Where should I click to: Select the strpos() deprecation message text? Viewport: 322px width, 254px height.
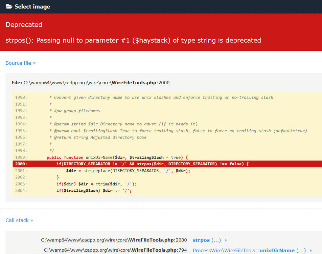(x=133, y=40)
